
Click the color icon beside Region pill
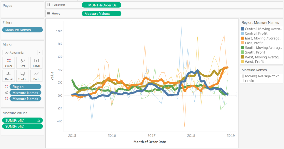6,87
